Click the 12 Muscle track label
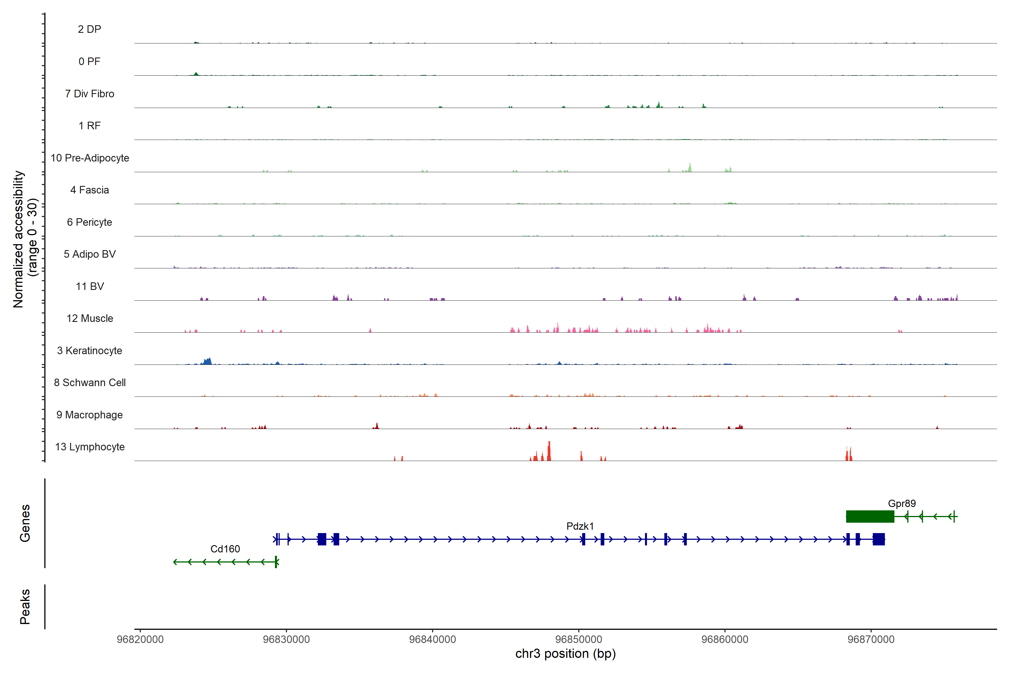1010x673 pixels. coord(90,319)
